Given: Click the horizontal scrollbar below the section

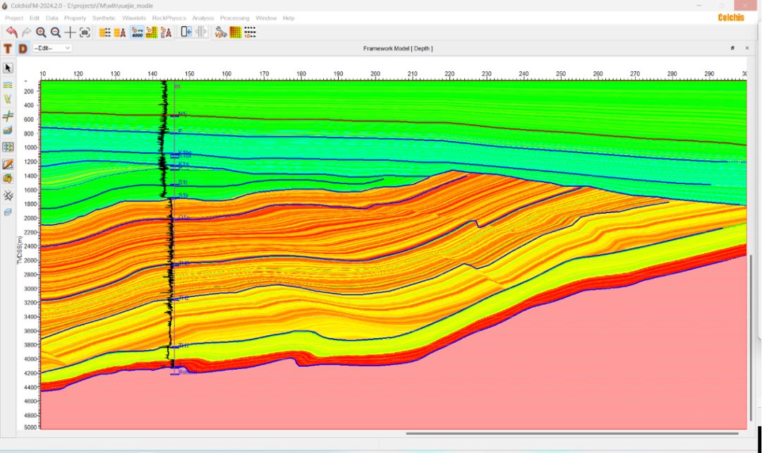Looking at the screenshot, I should point(571,433).
